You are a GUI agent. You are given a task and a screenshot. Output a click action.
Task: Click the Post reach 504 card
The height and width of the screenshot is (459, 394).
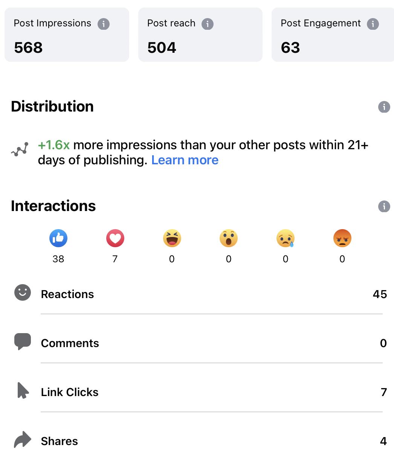pos(200,35)
